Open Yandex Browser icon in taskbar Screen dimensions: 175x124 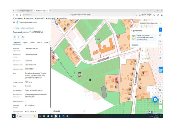coord(56,116)
